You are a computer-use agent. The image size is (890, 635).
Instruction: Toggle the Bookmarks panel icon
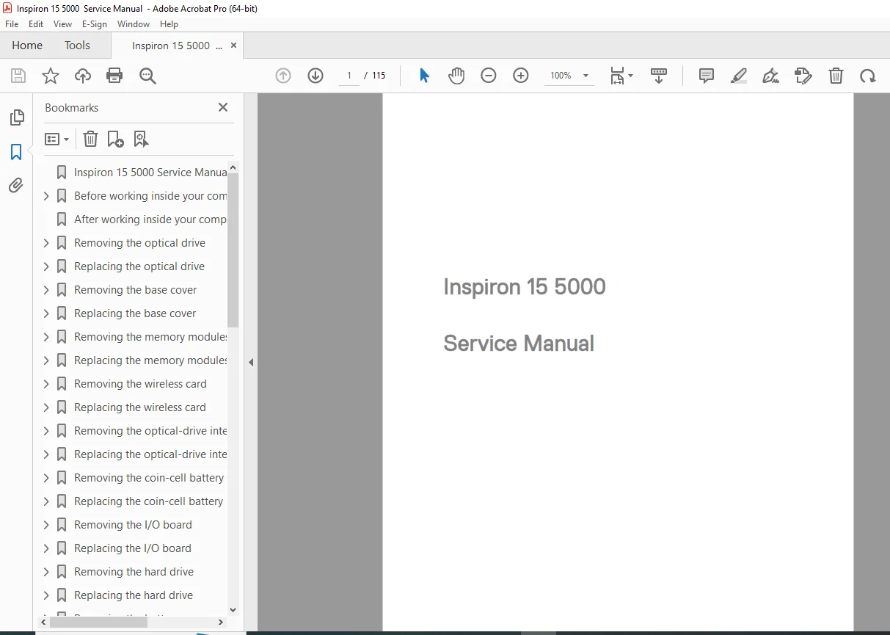16,152
